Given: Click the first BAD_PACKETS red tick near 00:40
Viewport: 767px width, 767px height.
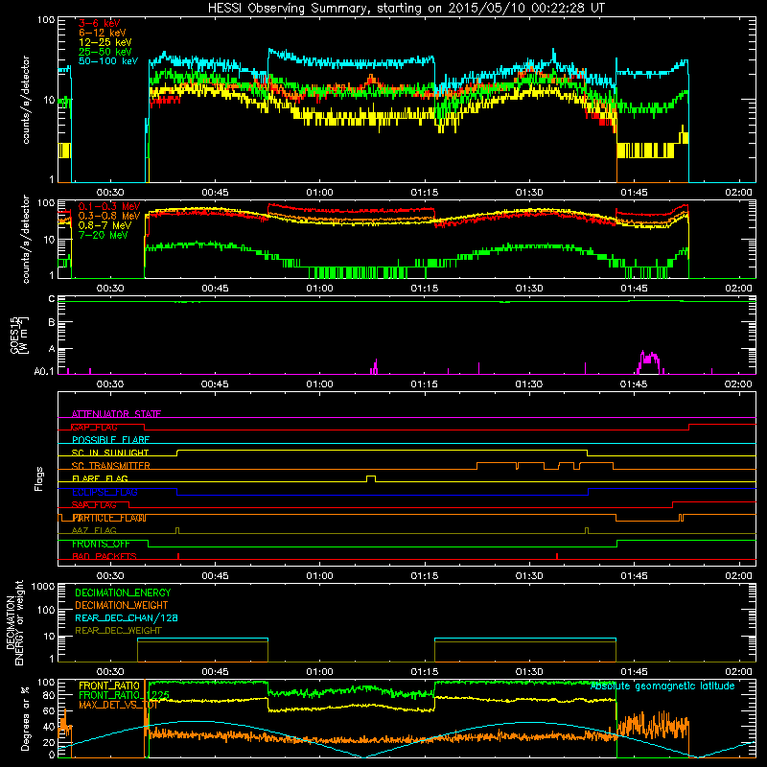Looking at the screenshot, I should 178,556.
